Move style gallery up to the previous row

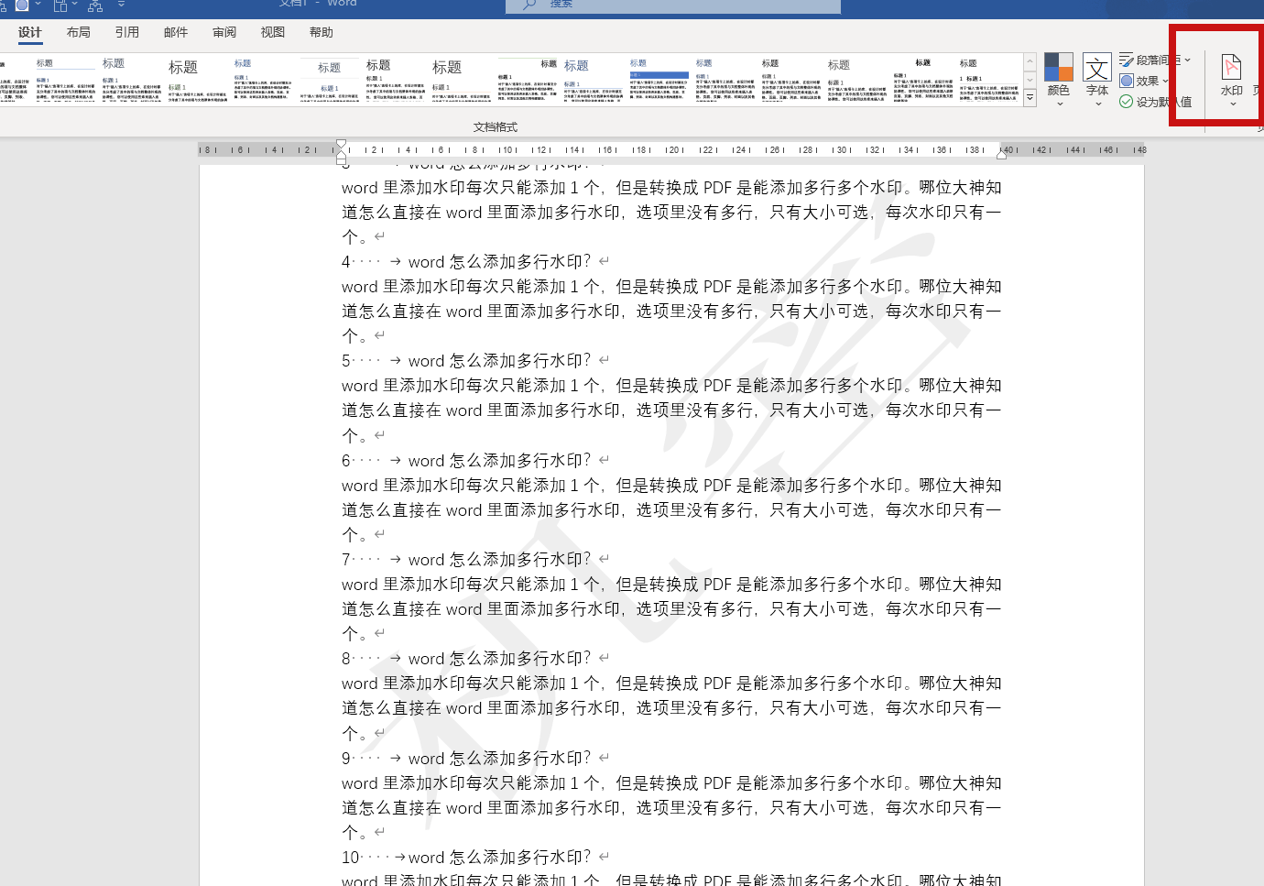[x=1030, y=61]
